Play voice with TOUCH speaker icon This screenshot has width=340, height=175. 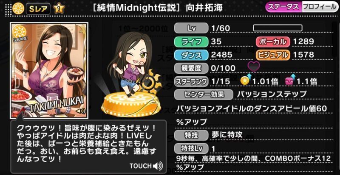click(158, 166)
